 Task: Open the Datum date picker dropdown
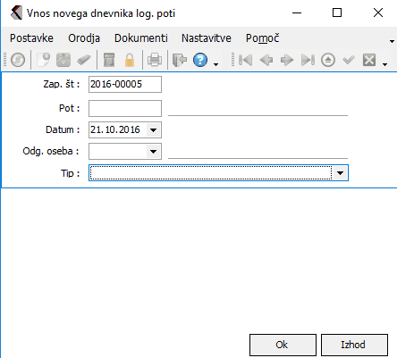click(x=154, y=129)
